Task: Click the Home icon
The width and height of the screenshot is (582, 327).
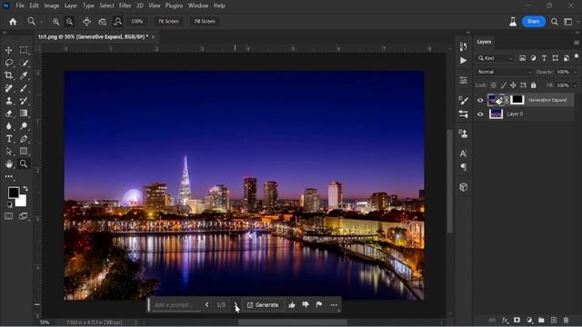Action: point(13,22)
